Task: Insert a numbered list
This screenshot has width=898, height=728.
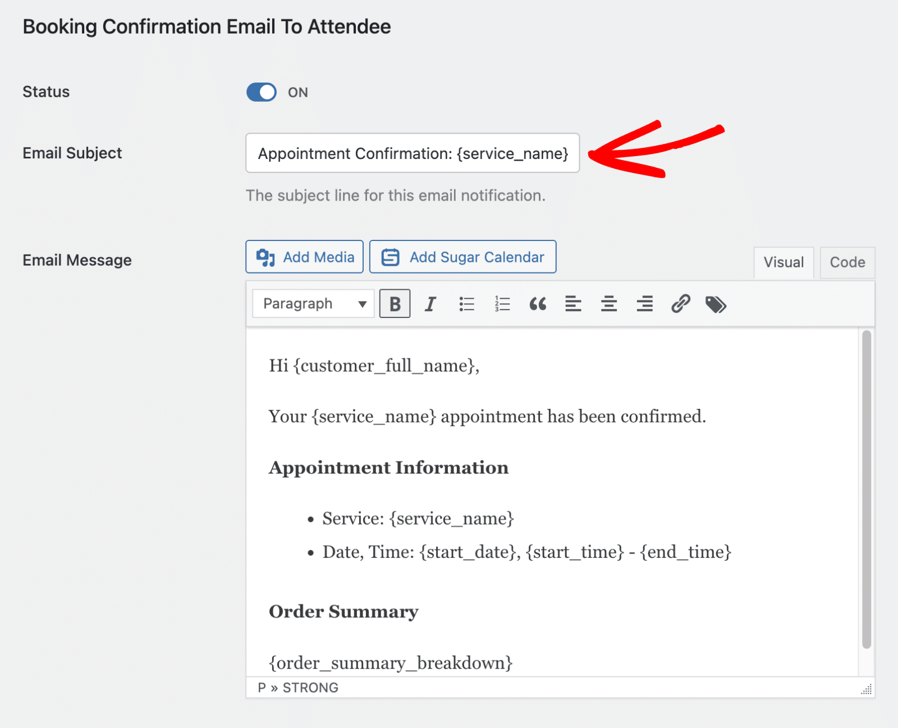Action: pos(502,304)
